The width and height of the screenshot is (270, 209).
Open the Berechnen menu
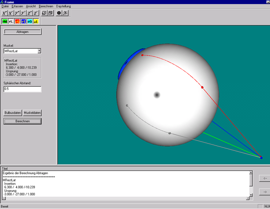(x=46, y=6)
